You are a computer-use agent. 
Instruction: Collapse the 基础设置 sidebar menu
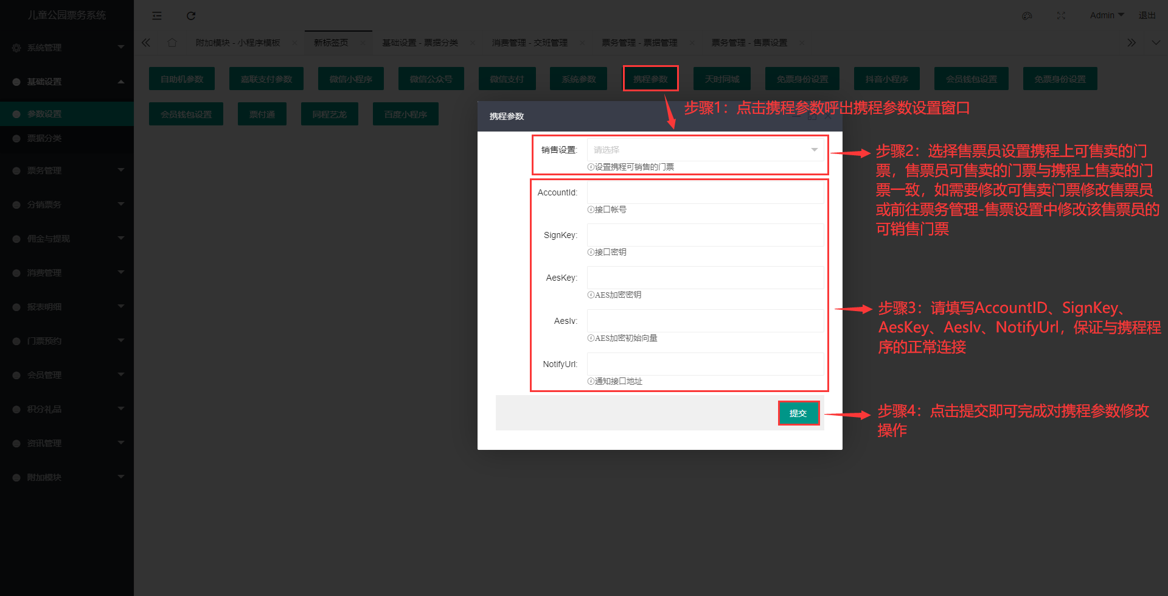(67, 82)
